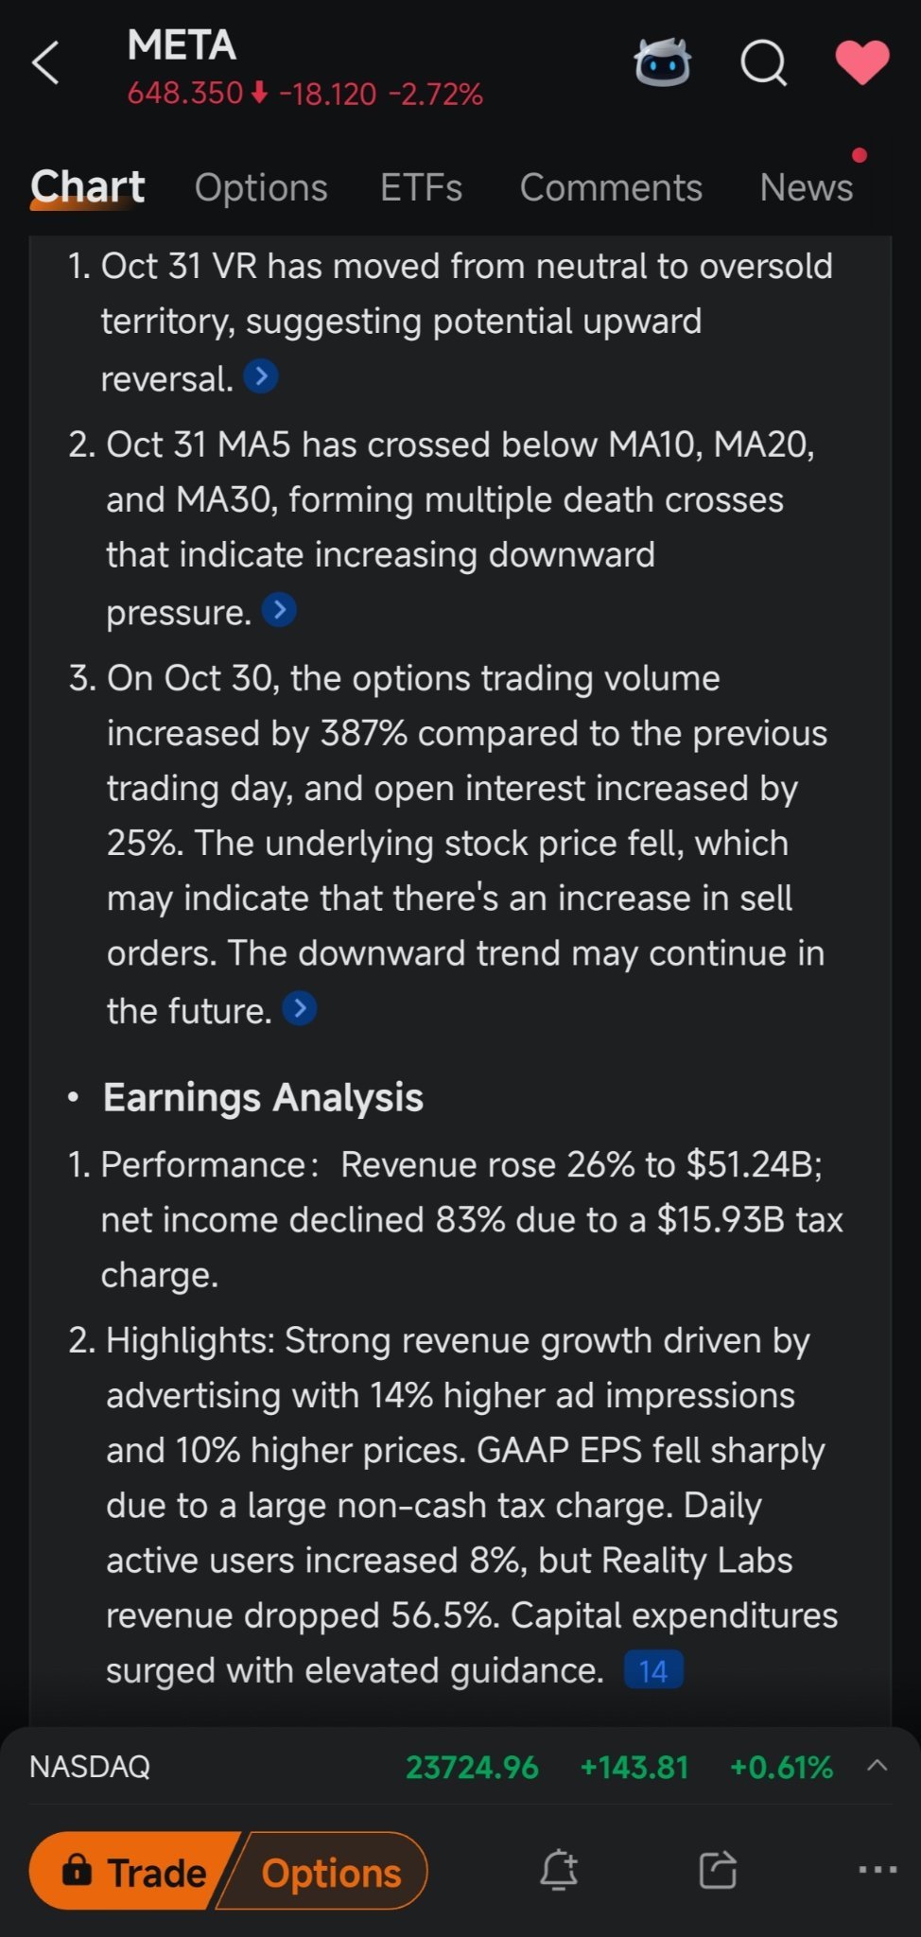Tap the lock icon on Trade button
The image size is (921, 1937).
[x=77, y=1869]
